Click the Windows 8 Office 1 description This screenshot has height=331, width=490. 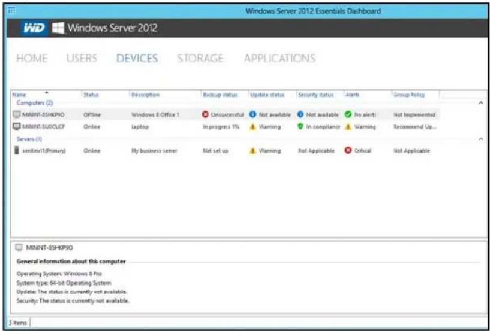(x=155, y=115)
